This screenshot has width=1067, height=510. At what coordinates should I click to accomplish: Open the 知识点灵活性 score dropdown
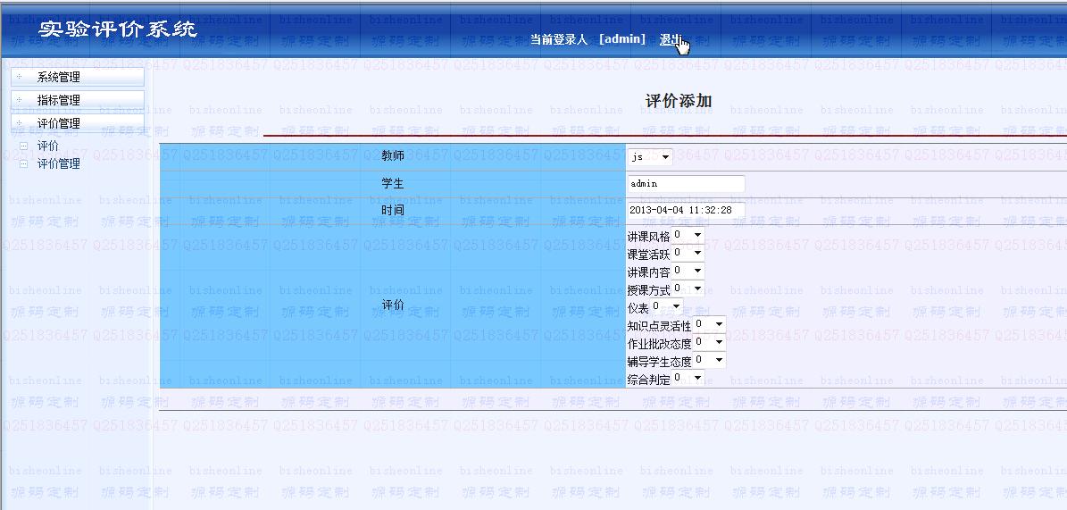coord(709,325)
